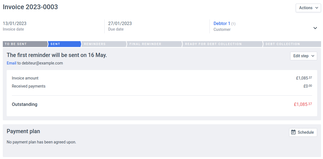Select READY FOR DEBT COLLECTION stage
323x159 pixels.
[x=222, y=44]
